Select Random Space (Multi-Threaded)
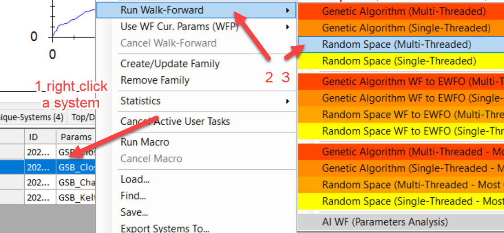Screen dimensions: 504x233 396,44
